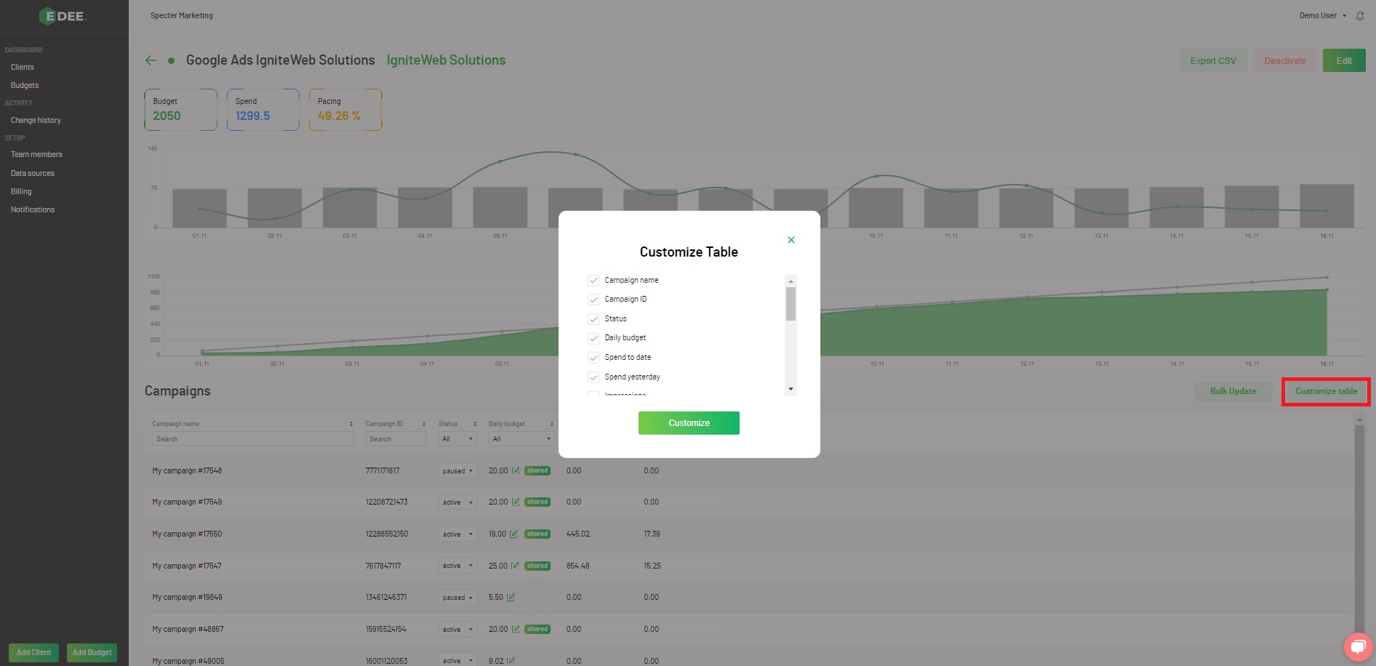This screenshot has height=666, width=1376.
Task: Edit daily budget for campaign #17550
Action: pyautogui.click(x=513, y=534)
